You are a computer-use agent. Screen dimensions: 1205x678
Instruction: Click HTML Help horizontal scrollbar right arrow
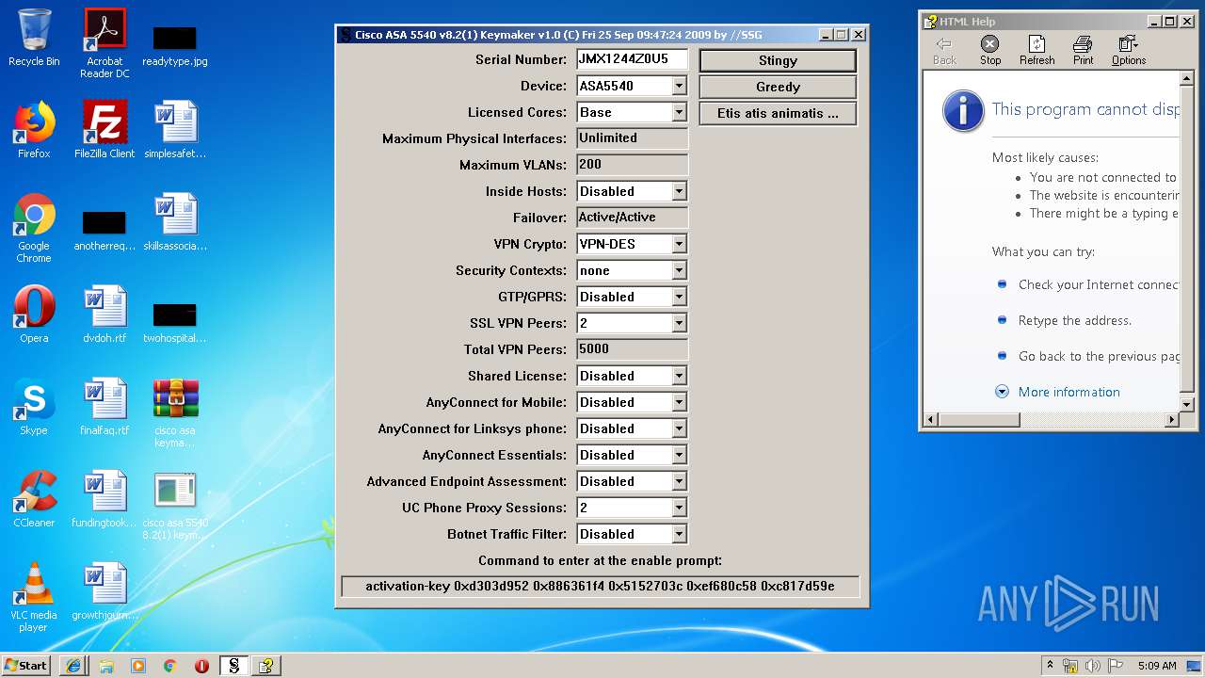click(x=1172, y=419)
